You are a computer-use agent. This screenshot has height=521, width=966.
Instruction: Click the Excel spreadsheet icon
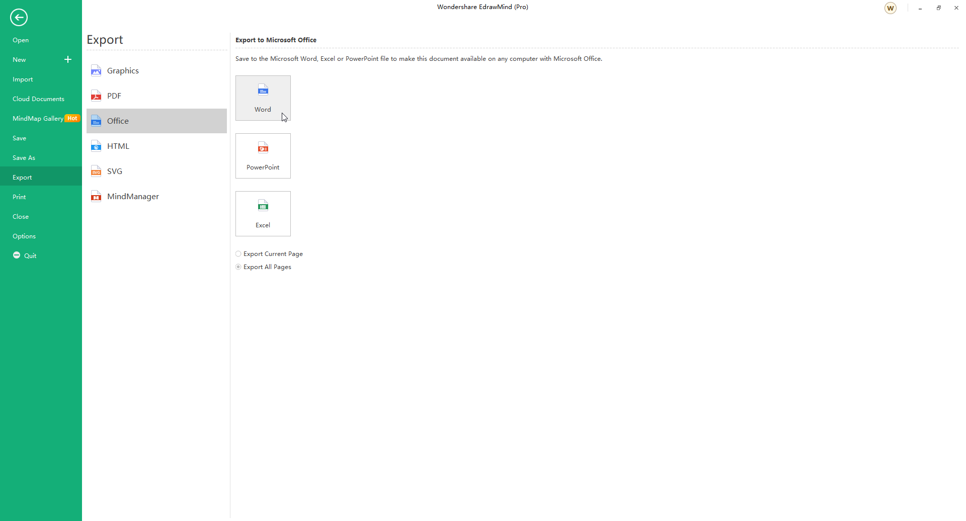coord(263,206)
